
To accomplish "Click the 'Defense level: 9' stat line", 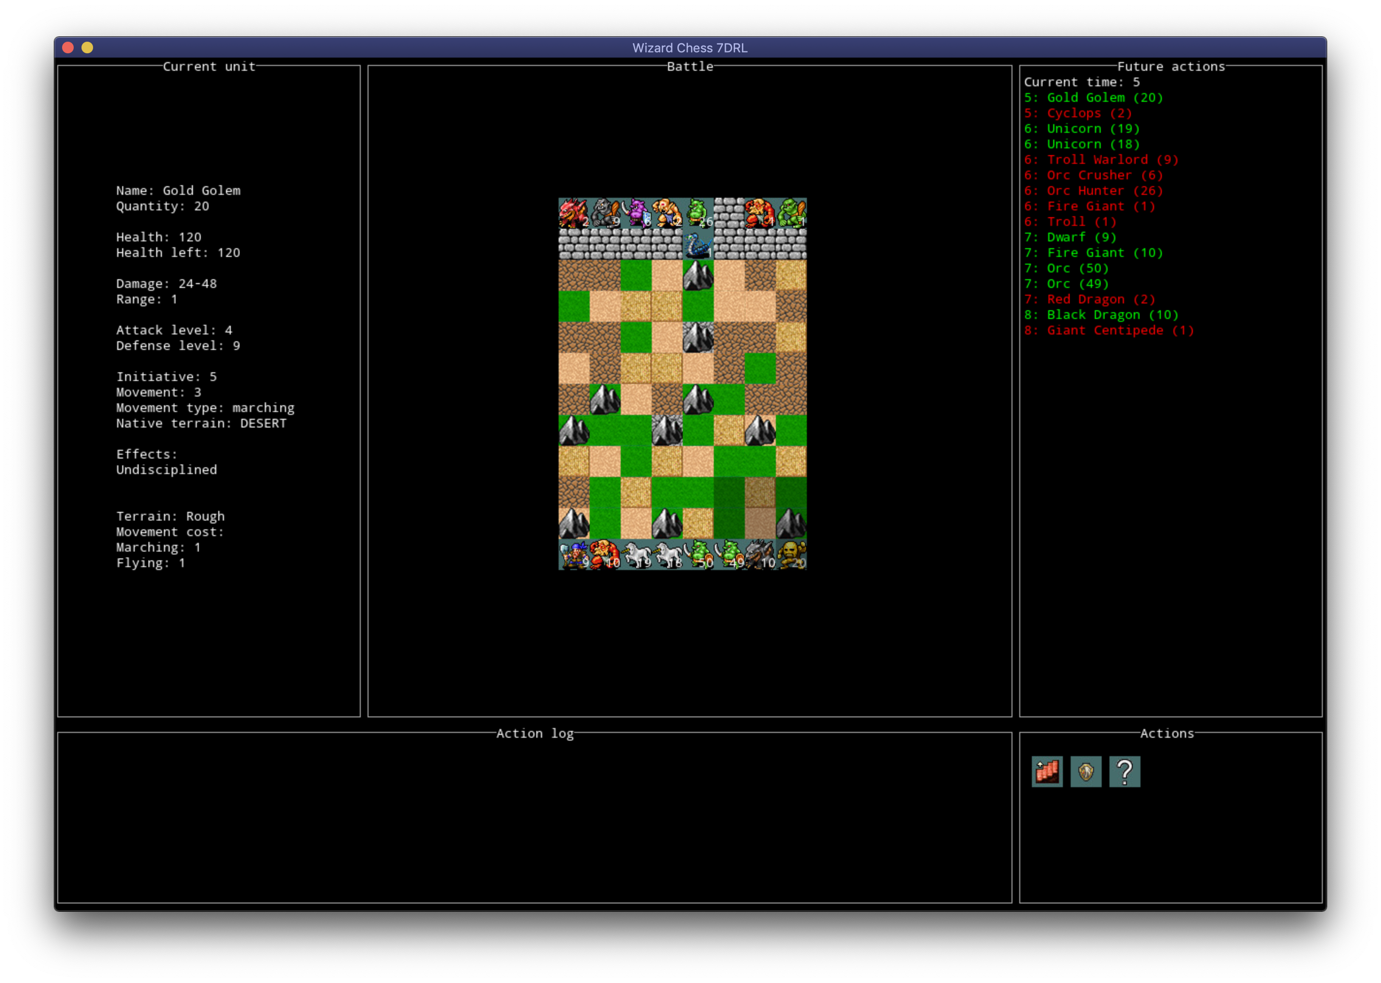I will pyautogui.click(x=178, y=346).
